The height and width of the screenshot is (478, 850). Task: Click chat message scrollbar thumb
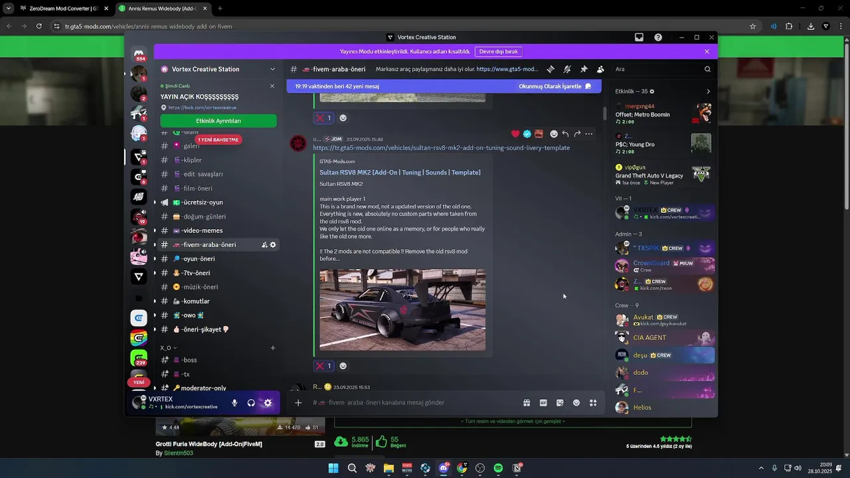604,114
